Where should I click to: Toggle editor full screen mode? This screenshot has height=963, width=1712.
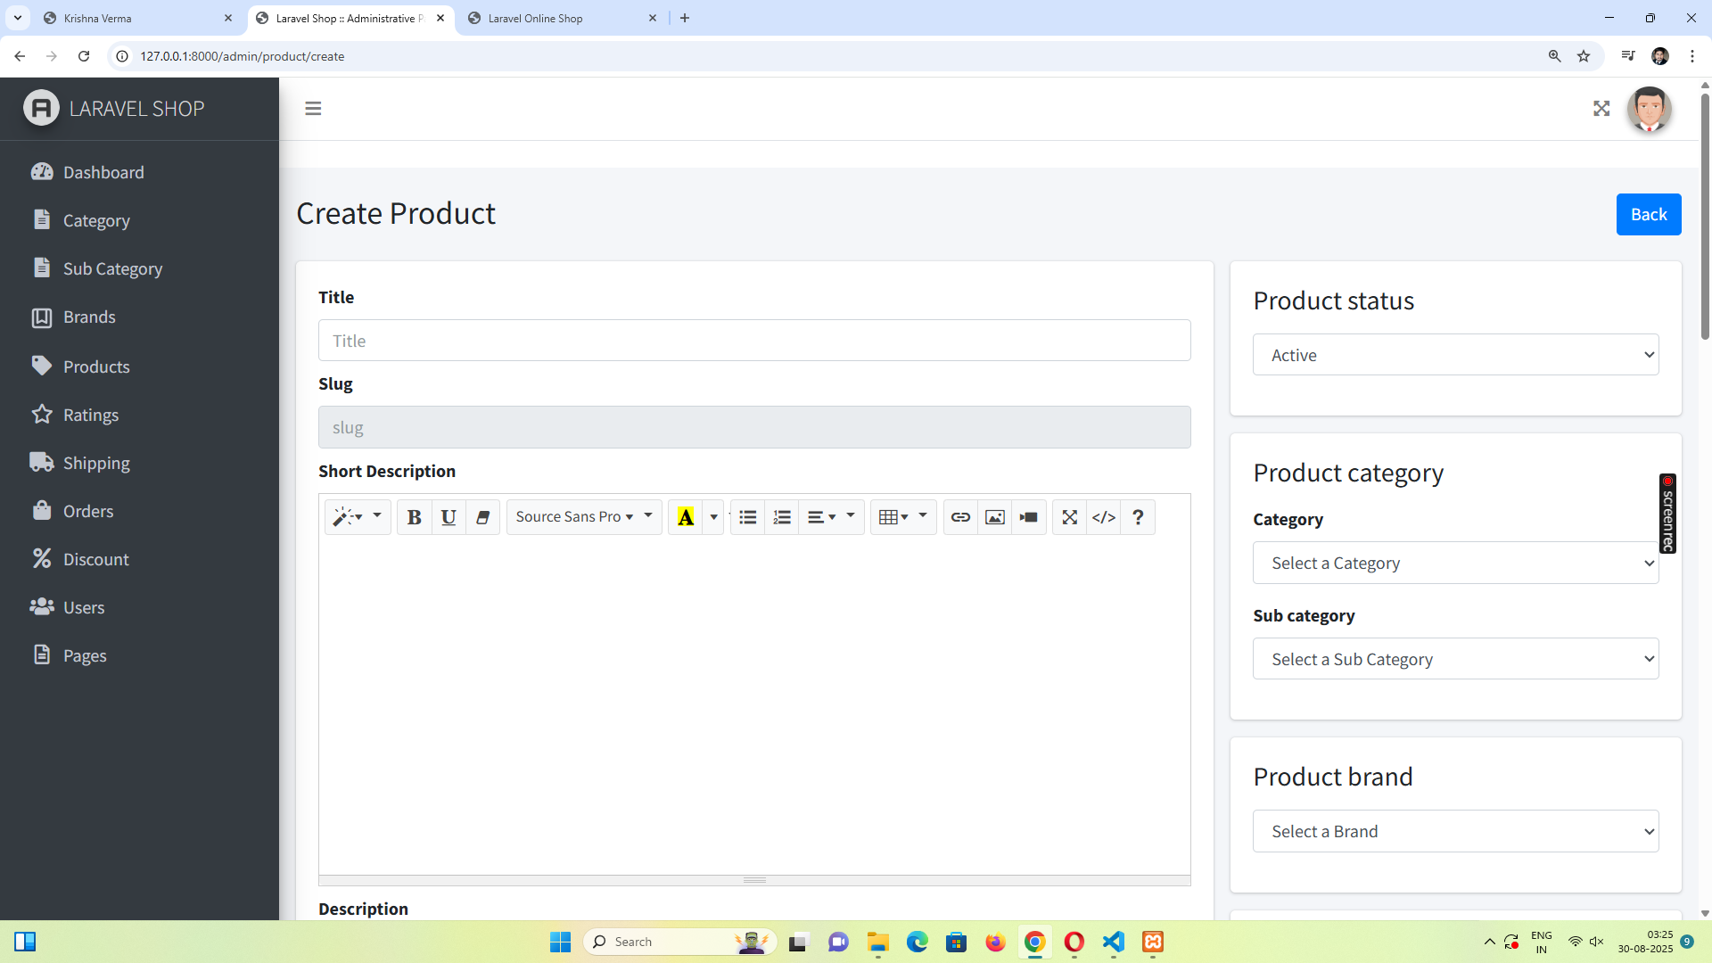pos(1070,517)
